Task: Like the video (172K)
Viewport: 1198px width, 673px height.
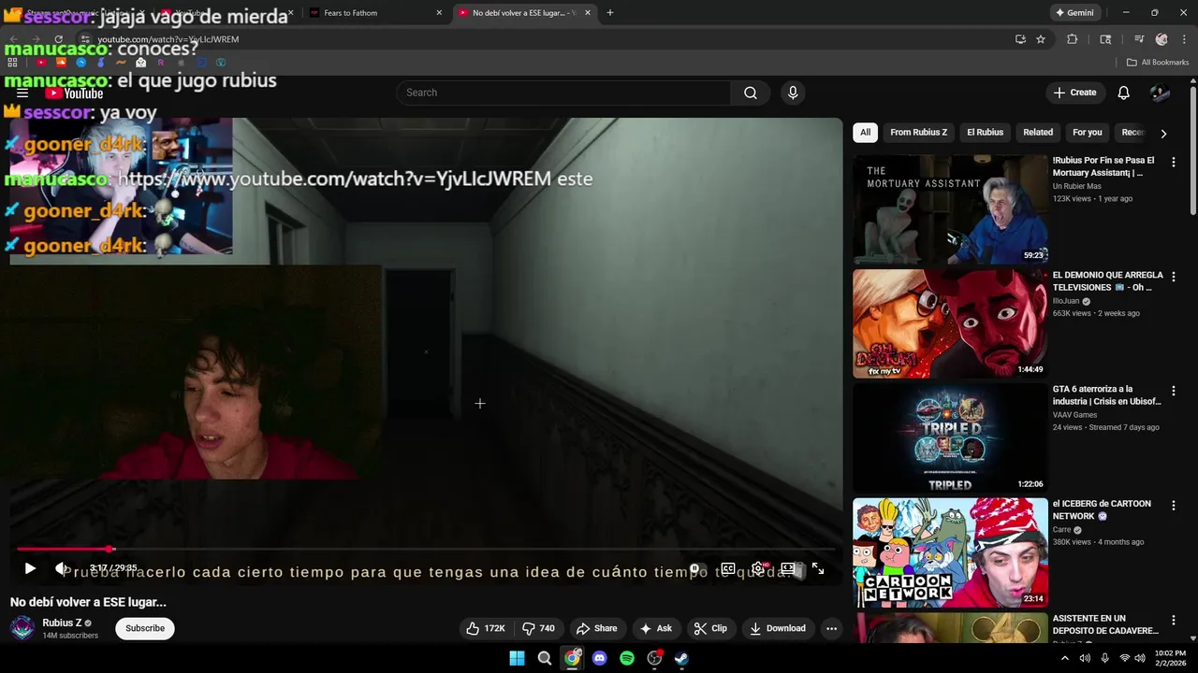Action: [x=485, y=628]
